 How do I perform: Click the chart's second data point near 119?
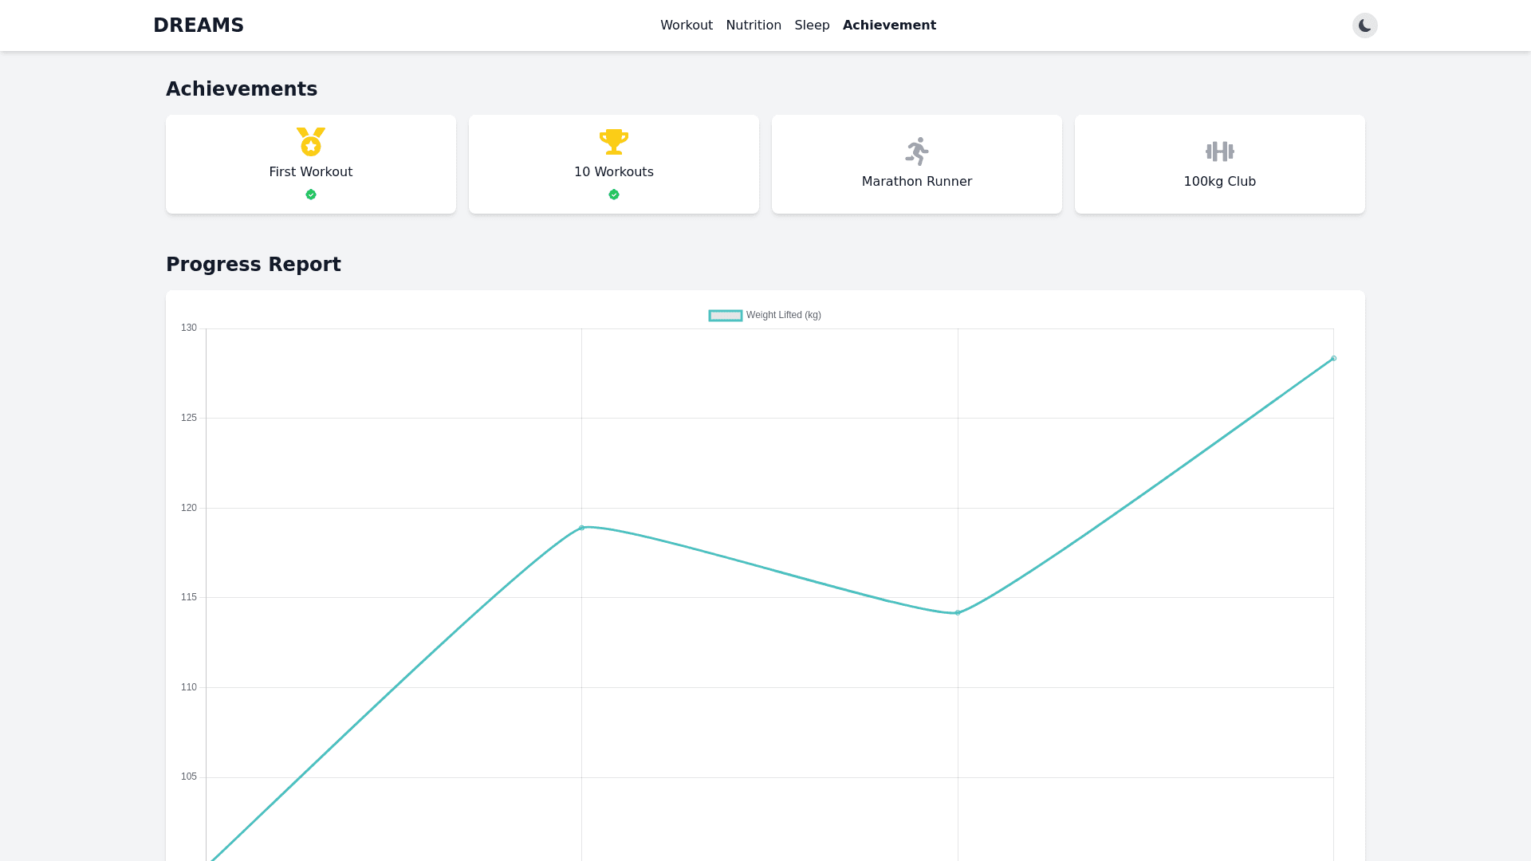[581, 528]
